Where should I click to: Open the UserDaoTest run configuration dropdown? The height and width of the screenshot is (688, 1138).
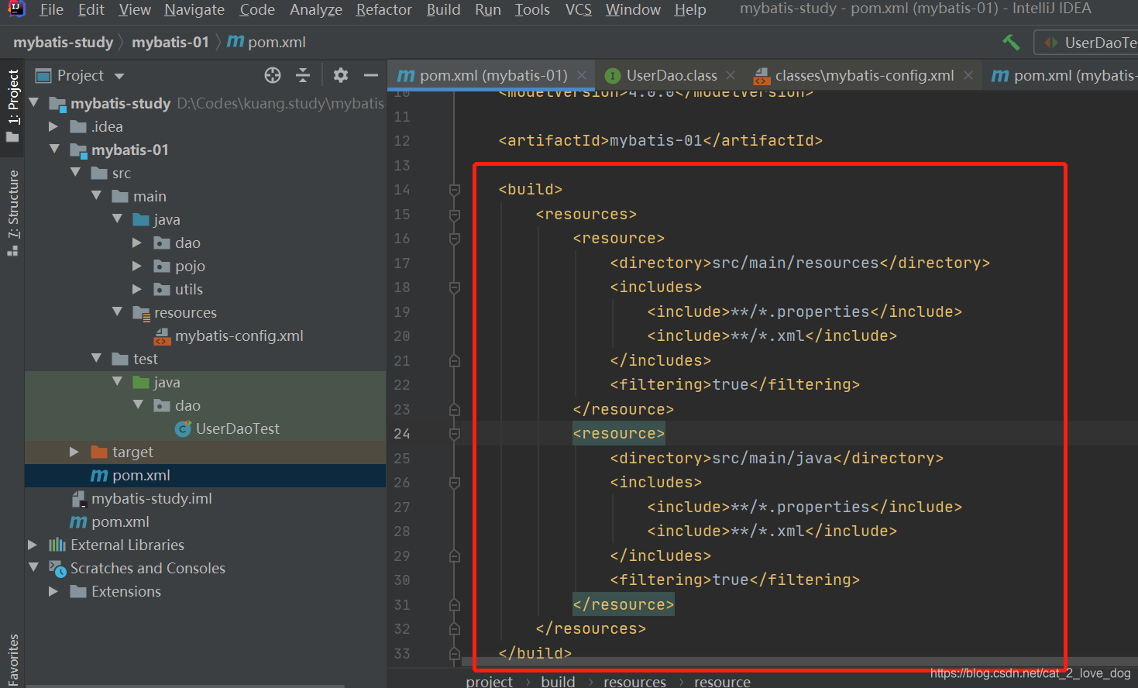pyautogui.click(x=1085, y=43)
